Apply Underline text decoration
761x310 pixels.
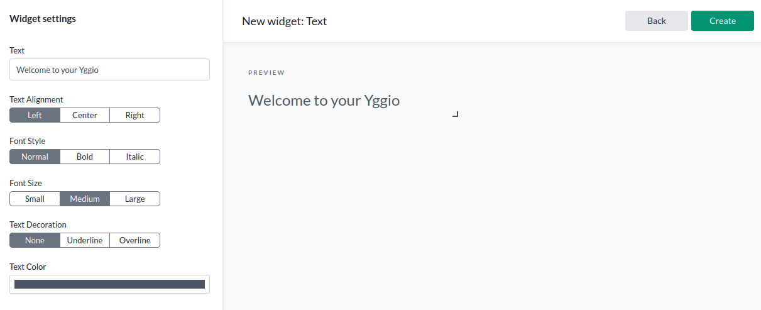(x=85, y=240)
